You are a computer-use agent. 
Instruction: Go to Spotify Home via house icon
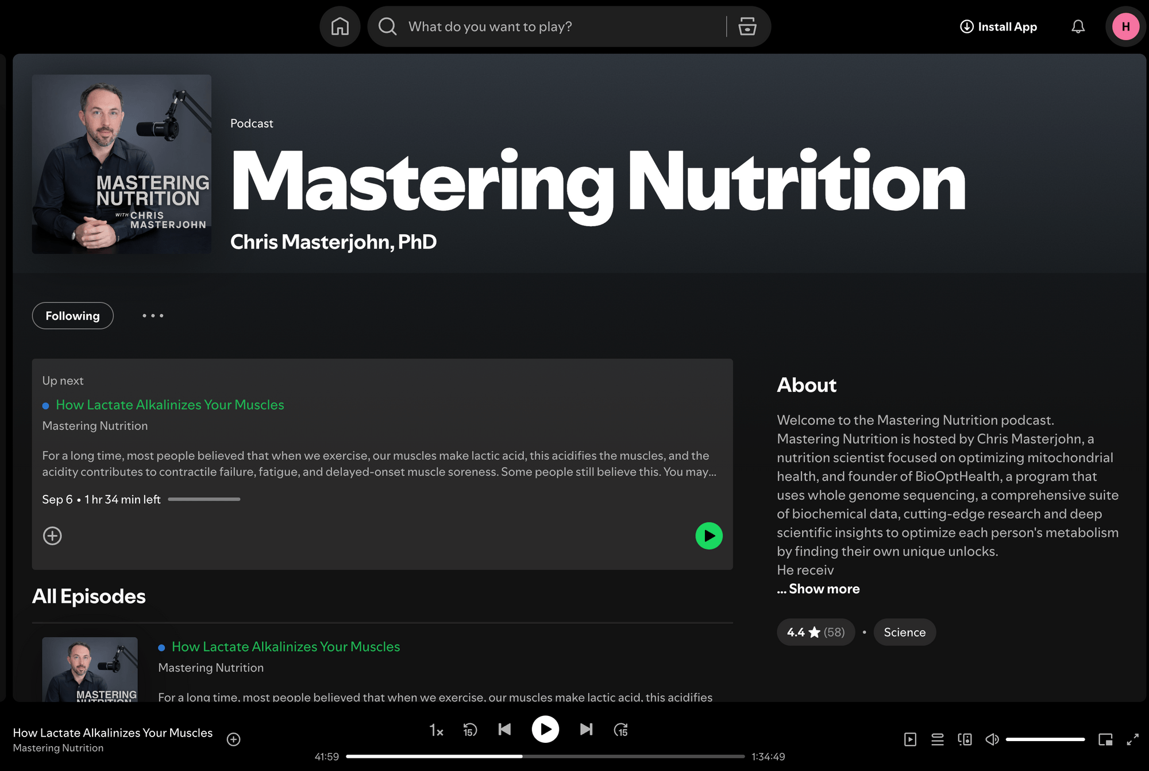[340, 26]
